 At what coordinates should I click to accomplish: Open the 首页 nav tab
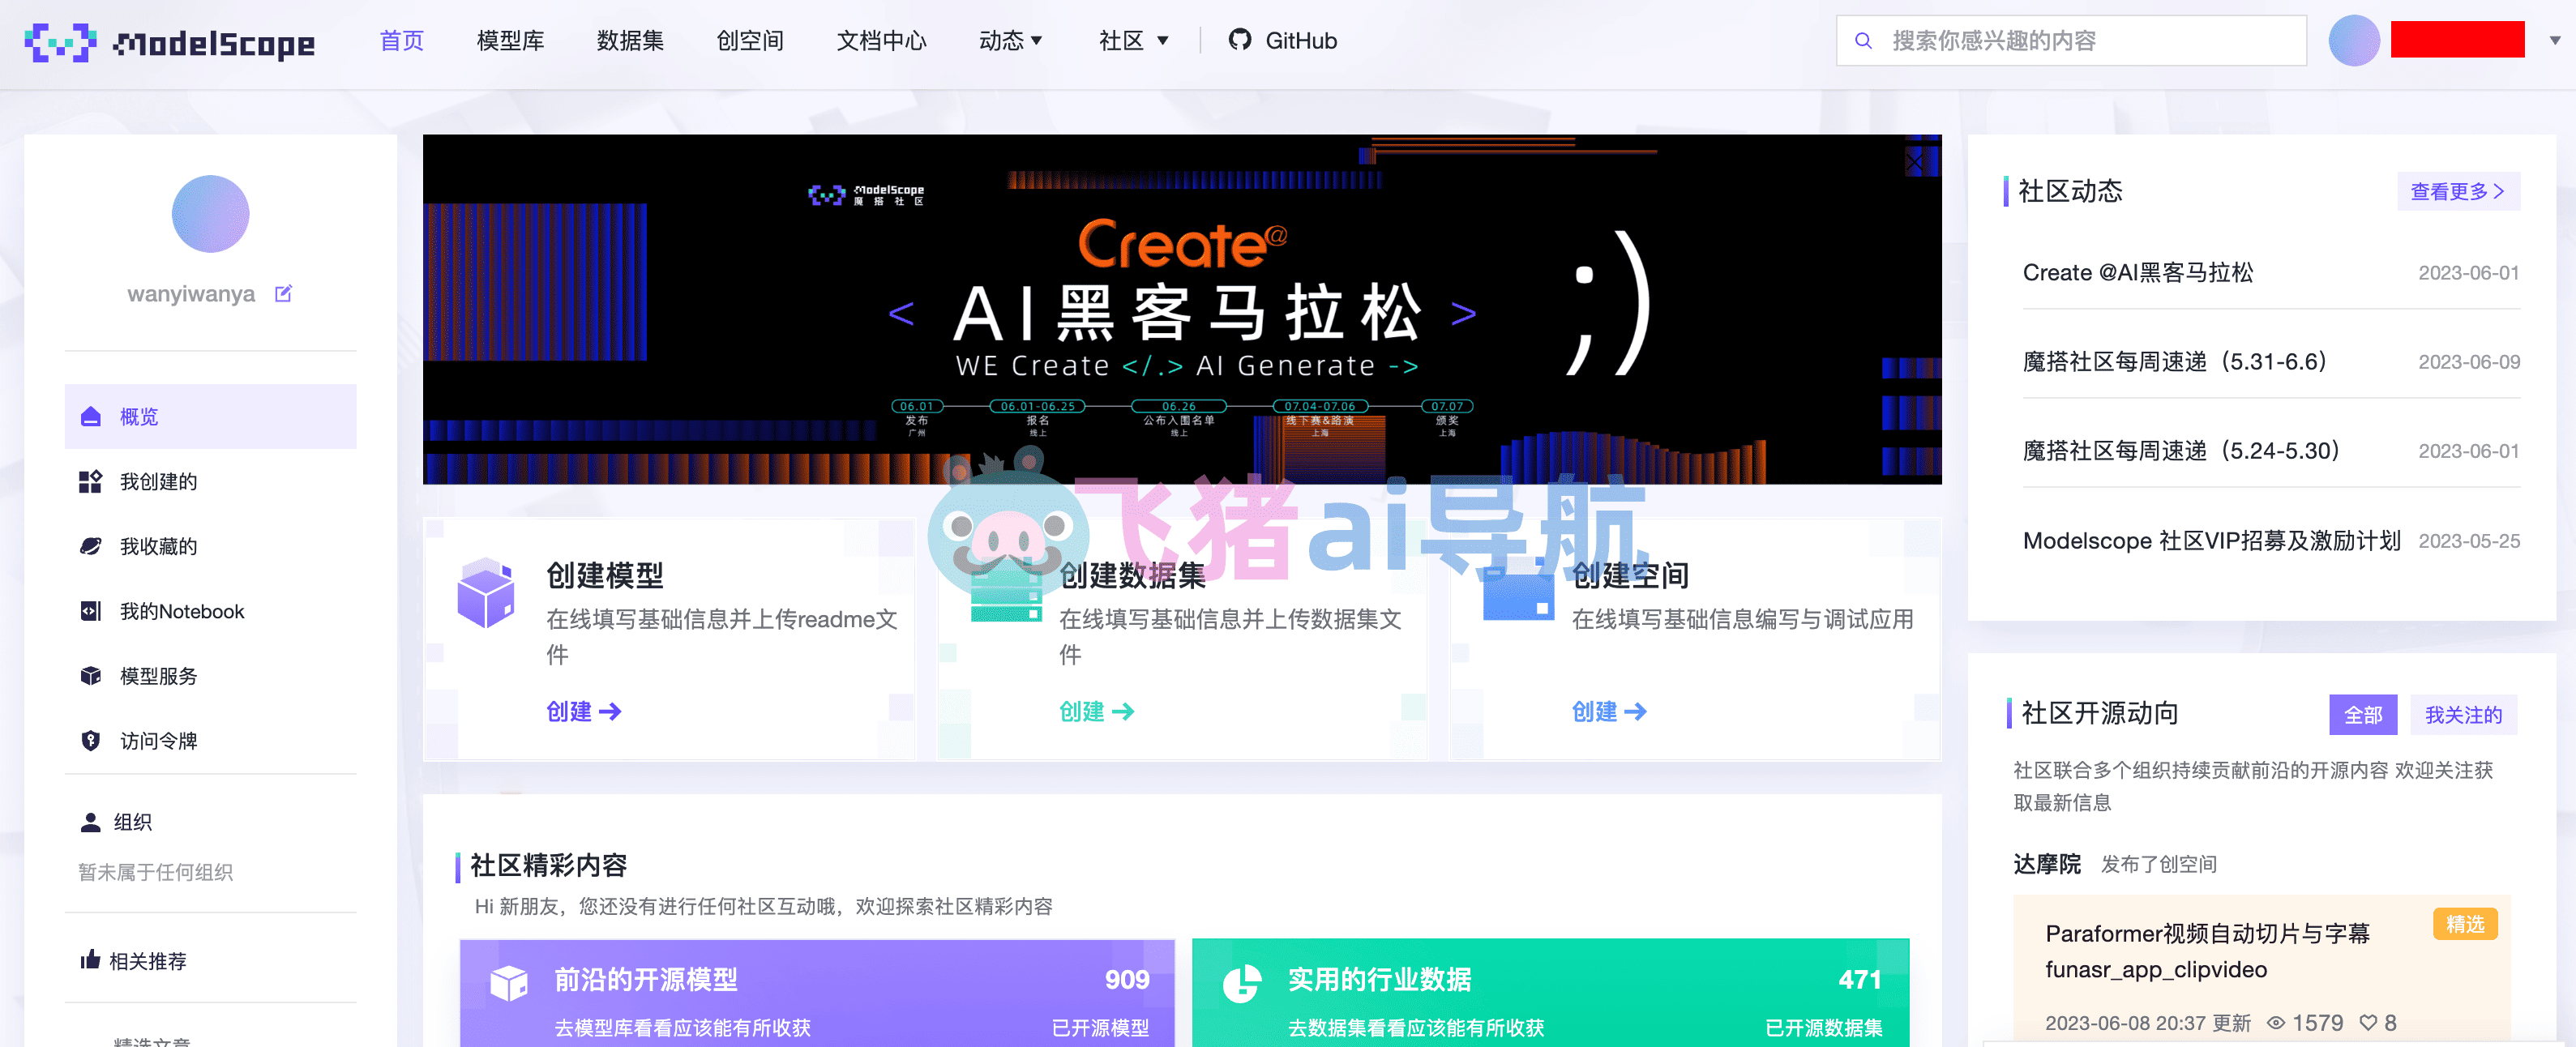[x=402, y=41]
